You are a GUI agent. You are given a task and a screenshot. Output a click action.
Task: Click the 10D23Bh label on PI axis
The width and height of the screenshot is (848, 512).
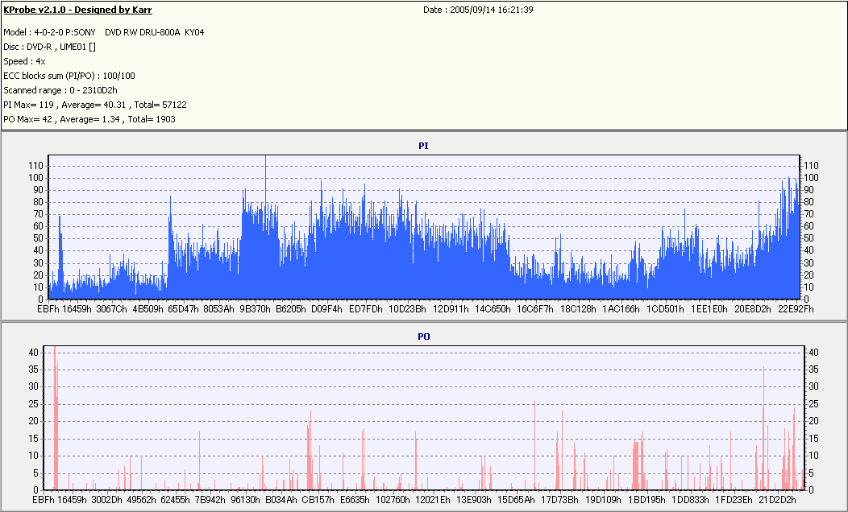[407, 309]
